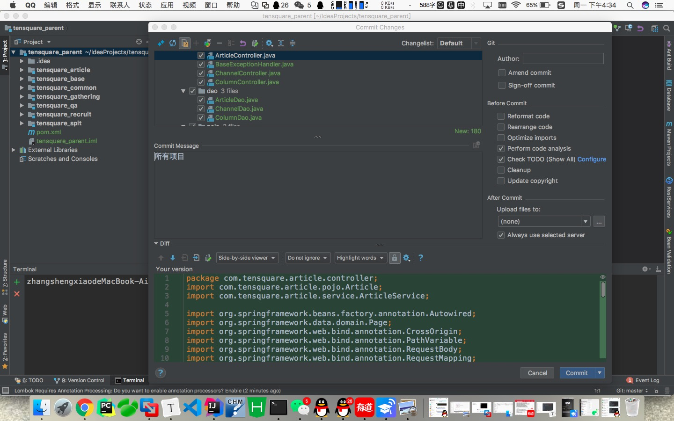Click the purple Revert icon in commit toolbar
Screen dimensions: 674x421
243,43
